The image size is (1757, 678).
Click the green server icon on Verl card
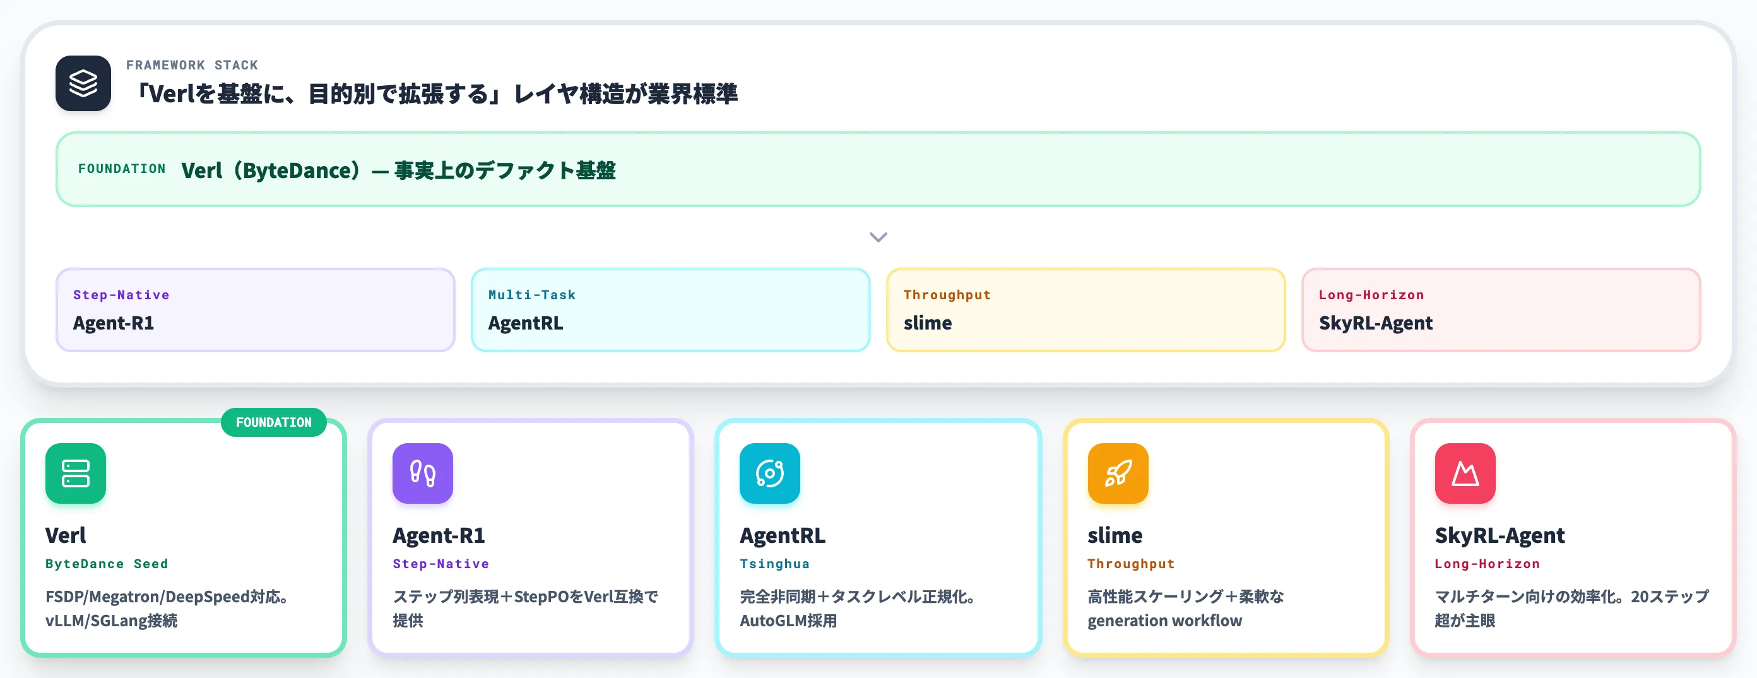tap(76, 473)
